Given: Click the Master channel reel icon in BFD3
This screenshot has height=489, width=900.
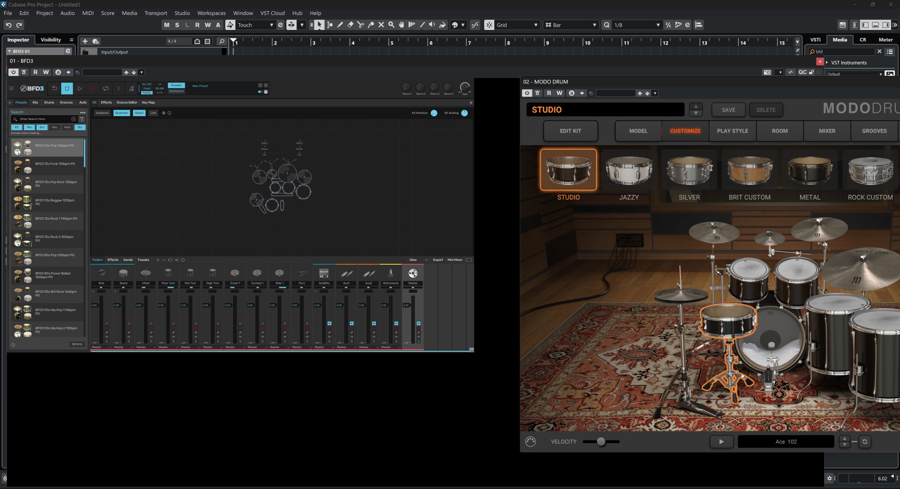Looking at the screenshot, I should [x=413, y=273].
